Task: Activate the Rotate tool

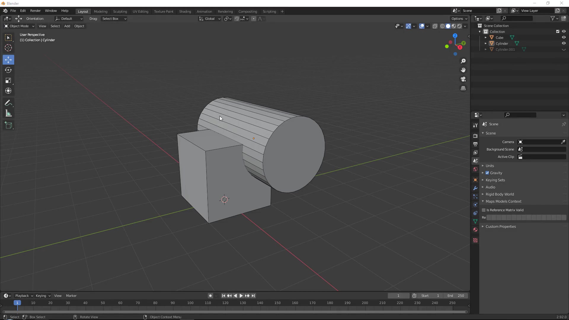Action: 8,70
